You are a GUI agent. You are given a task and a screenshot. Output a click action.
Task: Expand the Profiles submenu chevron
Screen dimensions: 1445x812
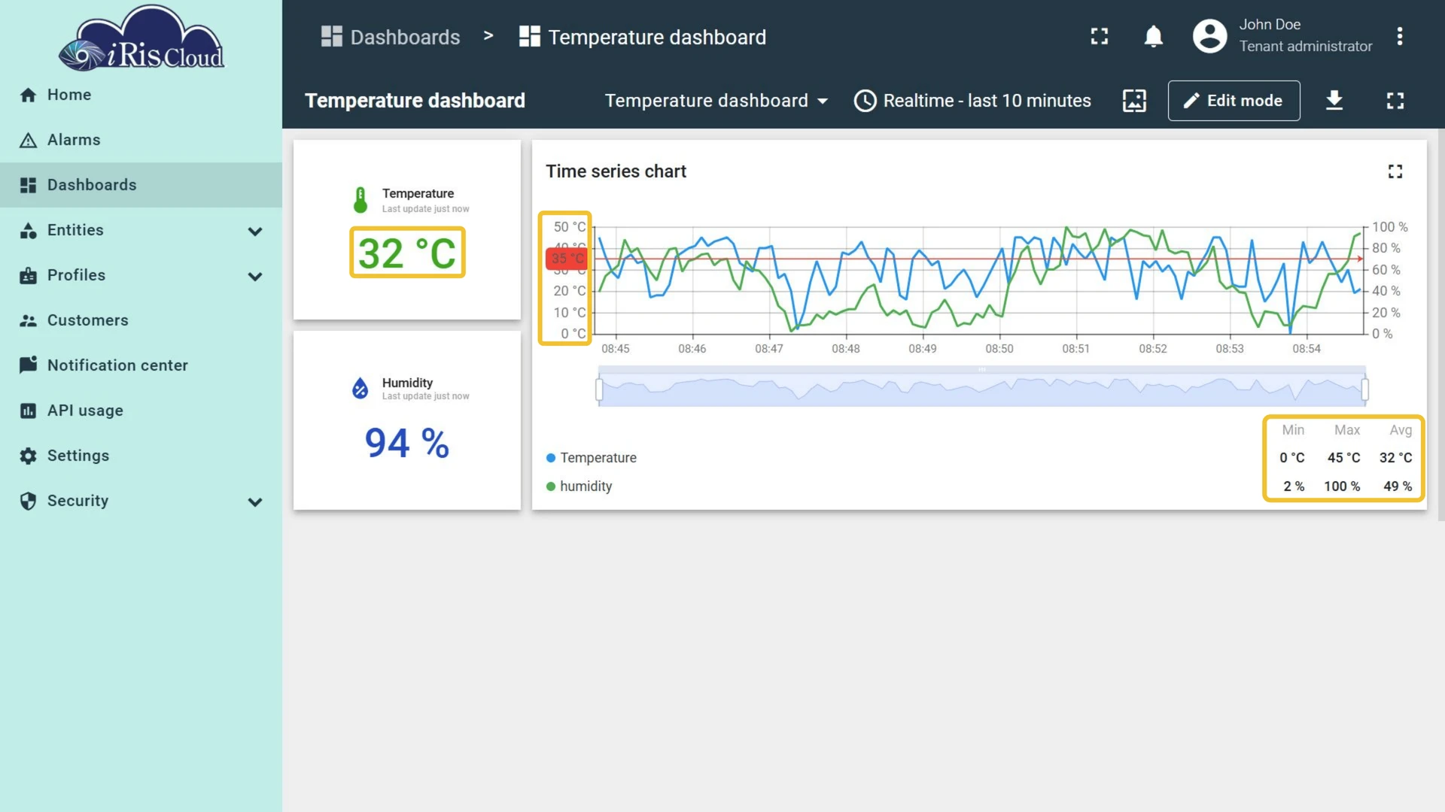pyautogui.click(x=255, y=276)
